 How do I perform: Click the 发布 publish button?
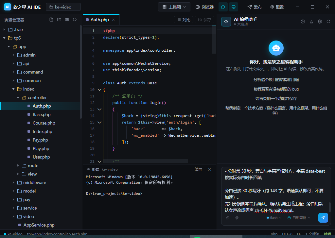pos(255,7)
